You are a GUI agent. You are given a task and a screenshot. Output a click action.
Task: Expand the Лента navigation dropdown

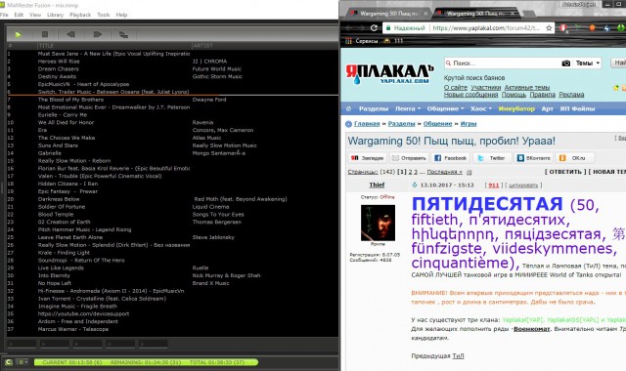point(408,108)
